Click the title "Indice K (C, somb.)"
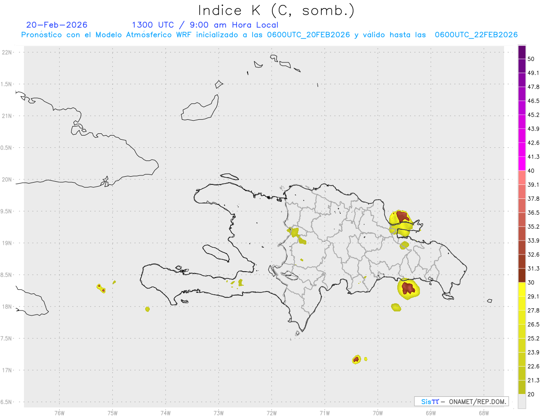The image size is (543, 419). click(276, 10)
